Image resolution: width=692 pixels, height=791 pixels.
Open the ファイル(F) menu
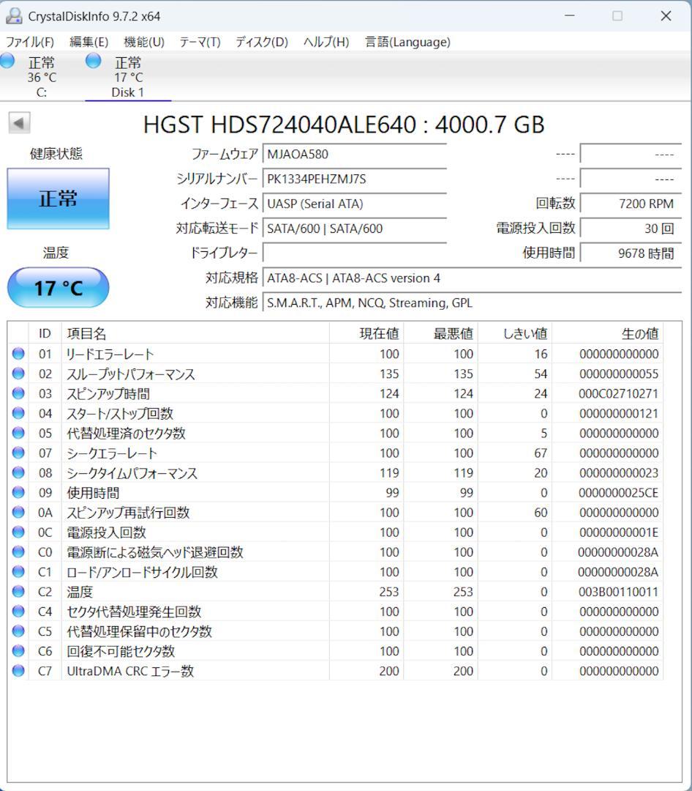[x=29, y=42]
